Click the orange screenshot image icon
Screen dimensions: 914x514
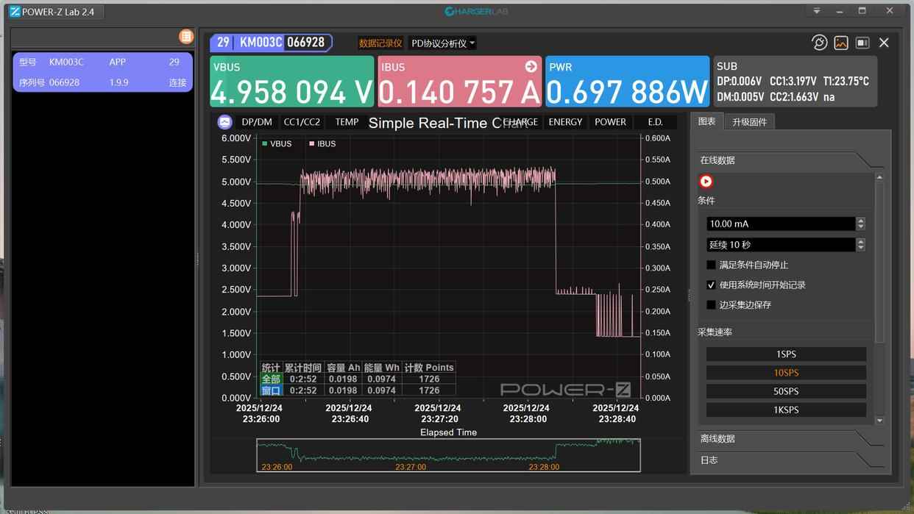click(841, 43)
